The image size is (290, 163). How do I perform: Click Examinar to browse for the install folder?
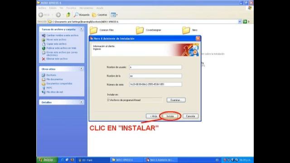point(176,100)
